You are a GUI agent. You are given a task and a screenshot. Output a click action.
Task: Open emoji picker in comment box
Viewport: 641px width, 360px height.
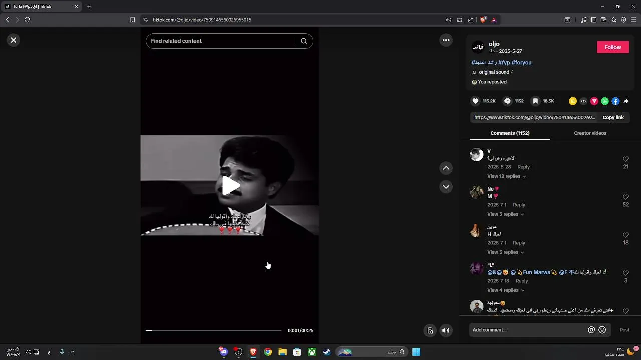click(x=602, y=330)
